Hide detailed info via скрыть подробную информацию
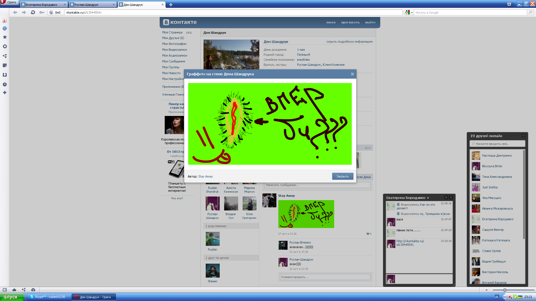This screenshot has width=536, height=301. point(350,42)
